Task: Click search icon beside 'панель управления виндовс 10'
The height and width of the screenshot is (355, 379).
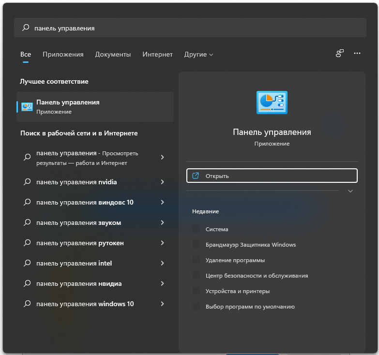Action: tap(27, 202)
